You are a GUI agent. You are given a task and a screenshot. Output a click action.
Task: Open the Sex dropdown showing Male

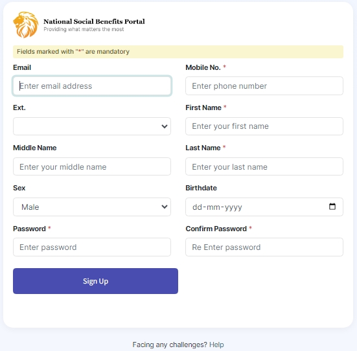pos(92,207)
